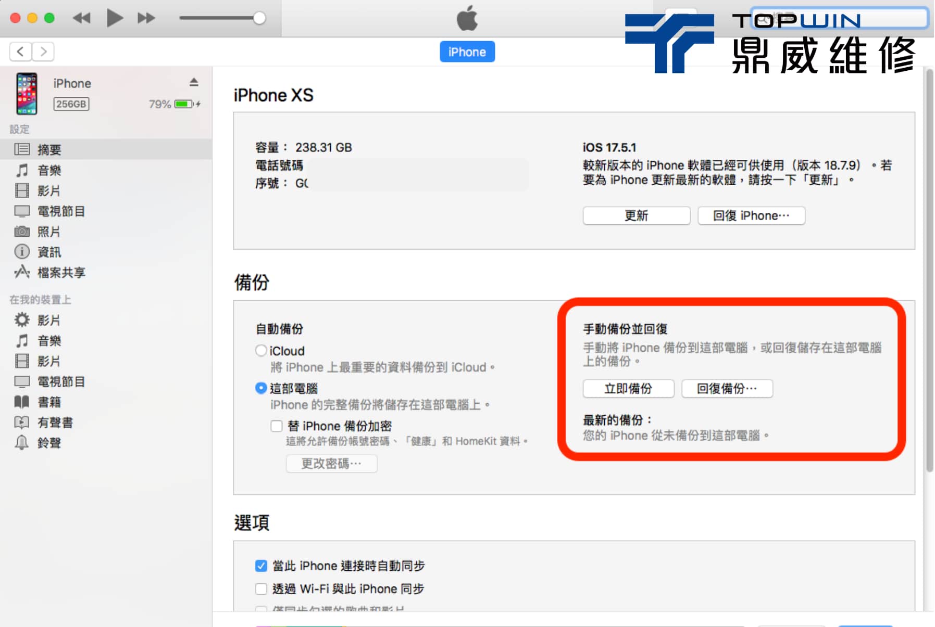Click the music note icon under 設定

22,170
